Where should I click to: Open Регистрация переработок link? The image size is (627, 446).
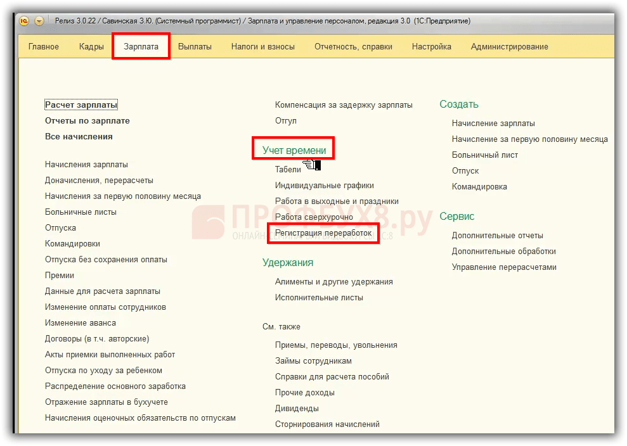pos(323,233)
